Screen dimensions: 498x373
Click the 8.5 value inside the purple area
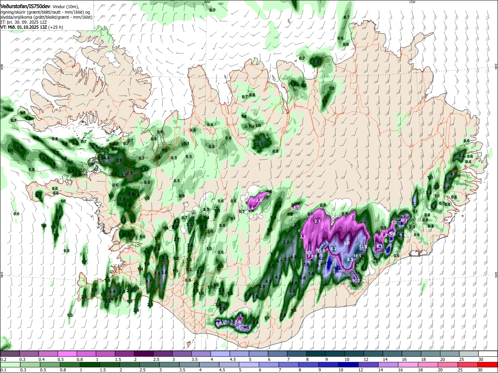click(350, 260)
